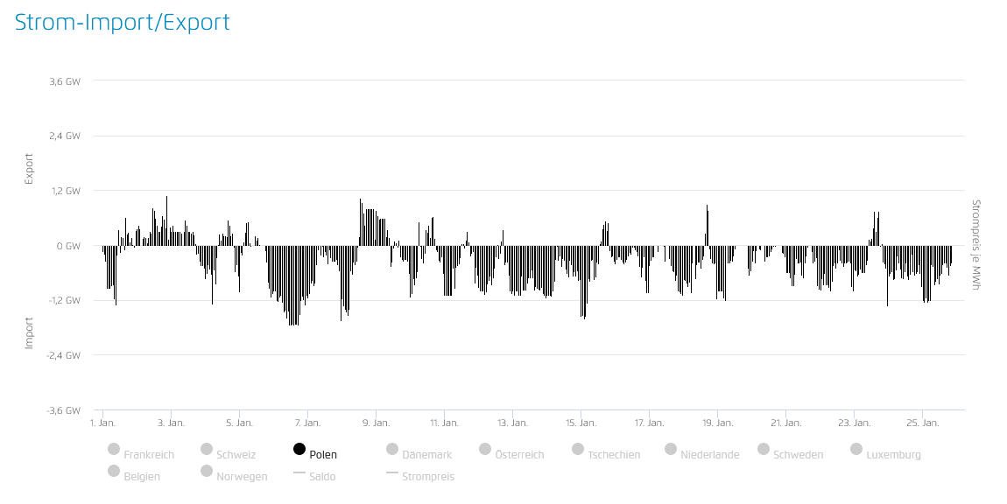Select the Schweden legend circle

[764, 449]
